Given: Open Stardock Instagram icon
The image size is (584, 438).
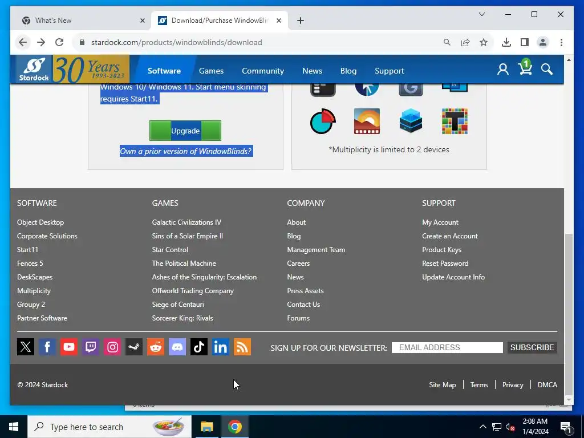Looking at the screenshot, I should (x=112, y=347).
